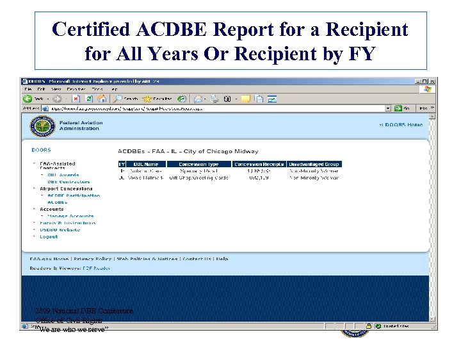461x346 pixels.
Task: Open the ACDBEs sidebar link
Action: click(58, 202)
